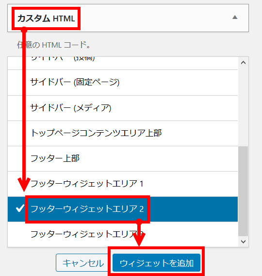The height and width of the screenshot is (276, 262).
Task: Click the 任意の HTML コード description text
Action: 54,45
